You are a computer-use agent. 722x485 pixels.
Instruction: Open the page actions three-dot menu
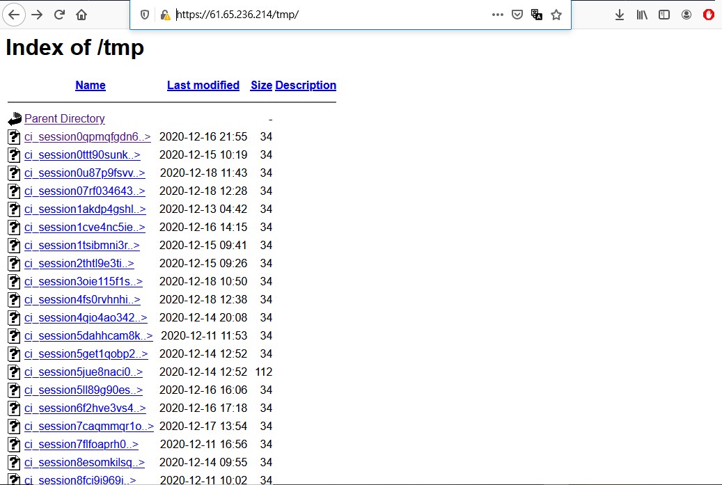tap(497, 15)
